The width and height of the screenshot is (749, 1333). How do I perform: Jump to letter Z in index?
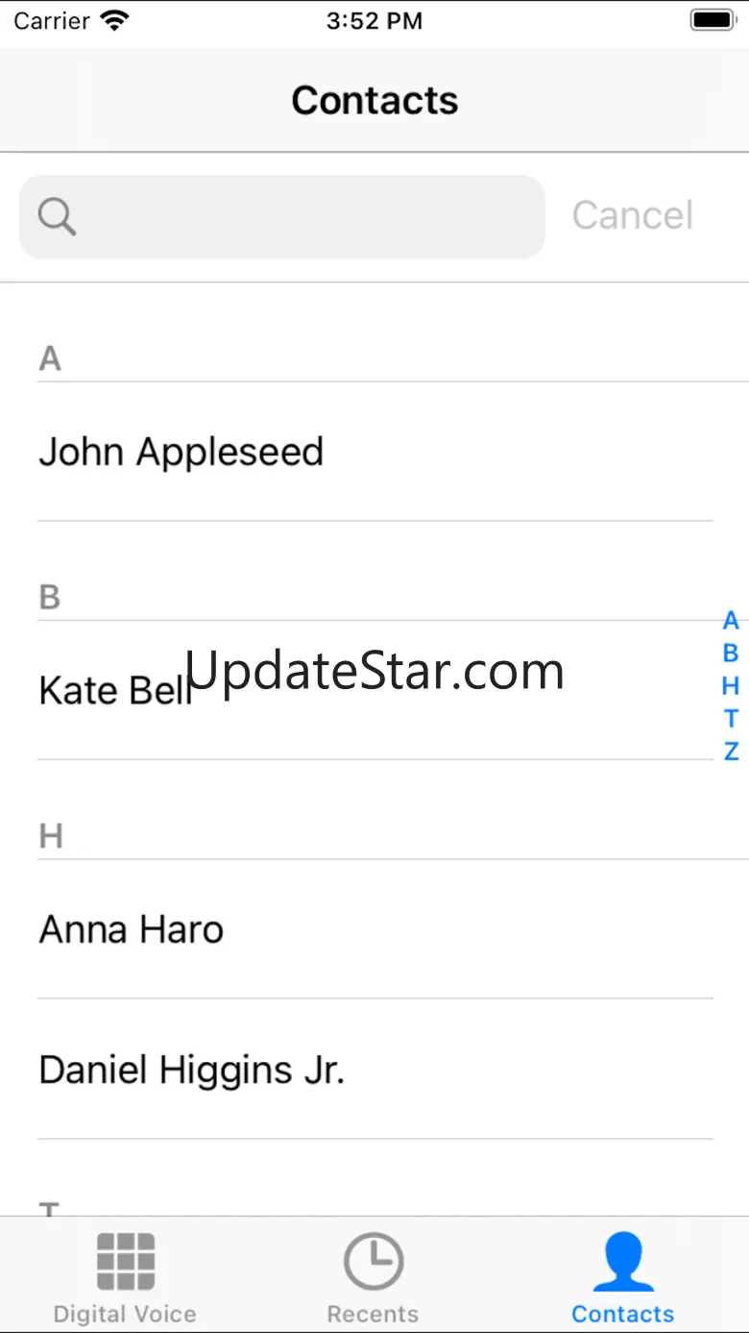[x=731, y=751]
